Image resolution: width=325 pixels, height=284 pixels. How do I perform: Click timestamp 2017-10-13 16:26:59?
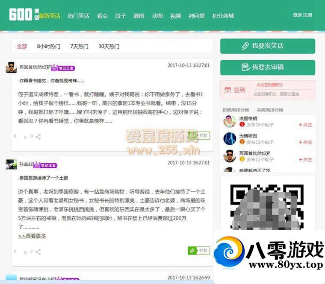pos(189,278)
